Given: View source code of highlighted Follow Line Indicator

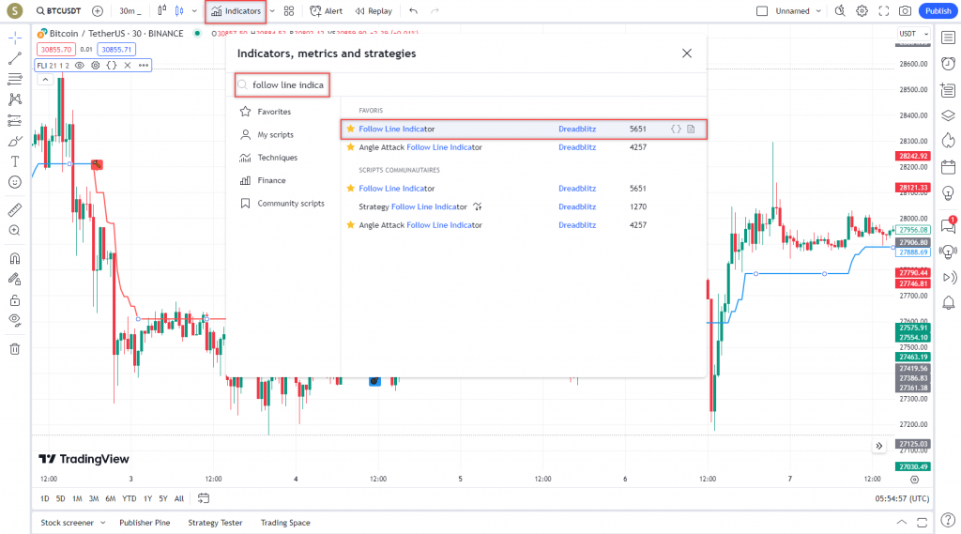Looking at the screenshot, I should click(x=676, y=129).
